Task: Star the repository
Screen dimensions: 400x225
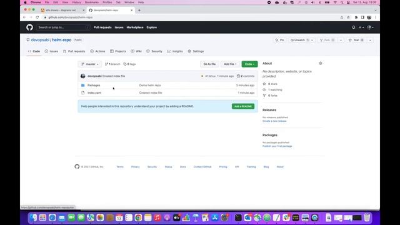Action: 356,40
